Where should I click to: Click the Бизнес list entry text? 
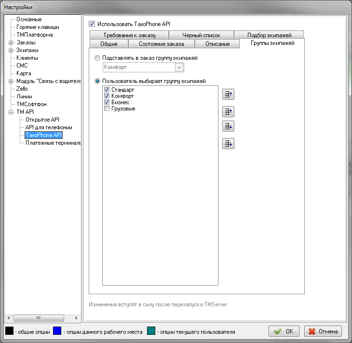tap(121, 102)
